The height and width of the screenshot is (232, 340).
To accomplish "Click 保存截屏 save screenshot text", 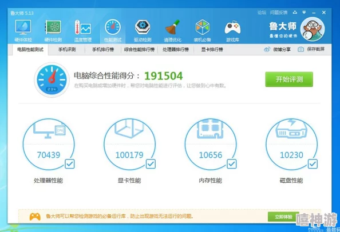I will click(x=316, y=49).
